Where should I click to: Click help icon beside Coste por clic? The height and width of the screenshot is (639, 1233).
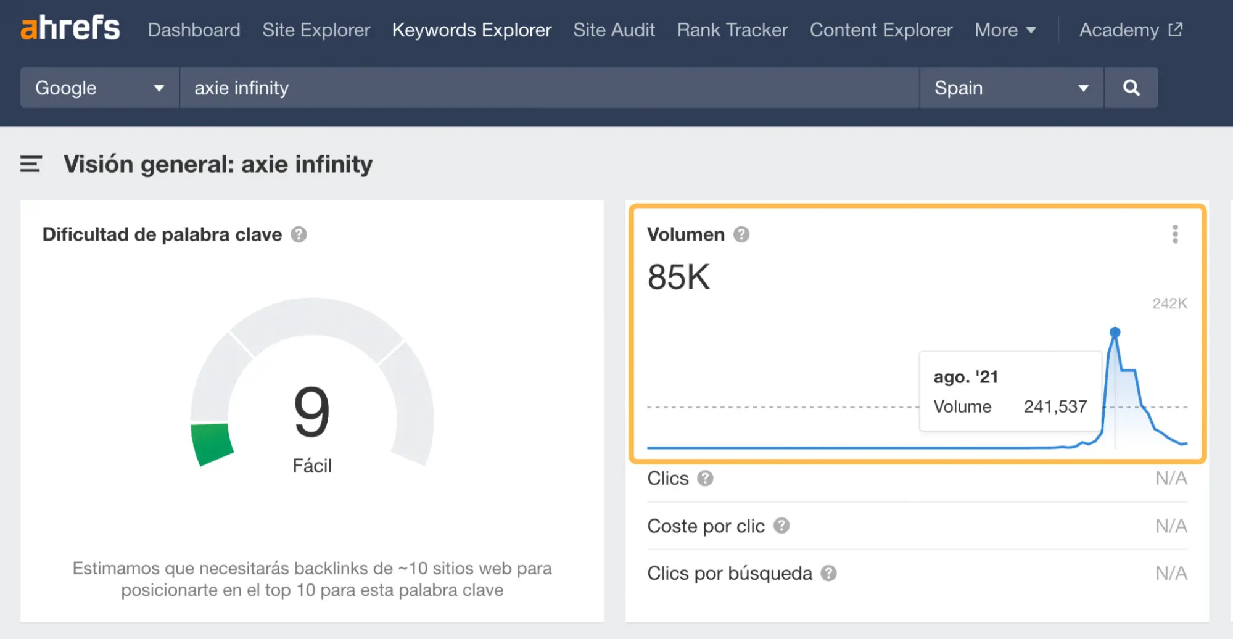coord(781,526)
